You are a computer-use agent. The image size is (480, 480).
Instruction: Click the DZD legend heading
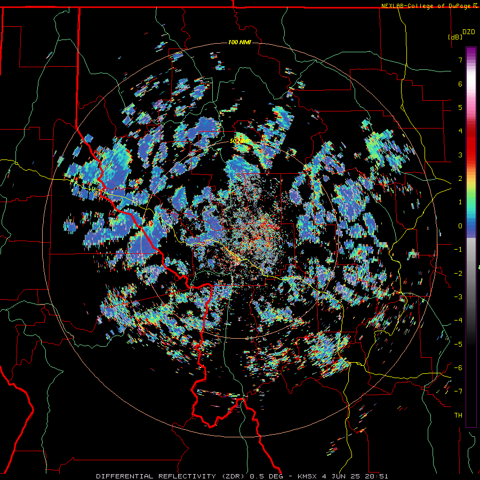tap(469, 32)
